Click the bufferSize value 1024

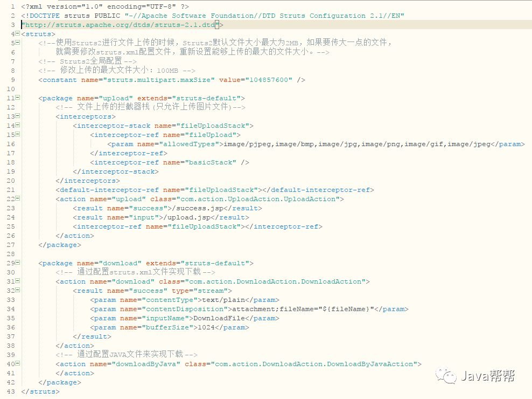(x=206, y=328)
